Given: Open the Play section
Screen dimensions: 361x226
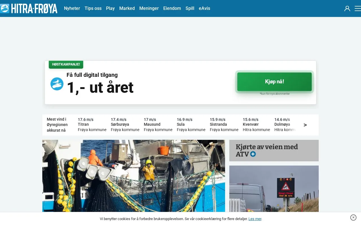Looking at the screenshot, I should click(110, 8).
